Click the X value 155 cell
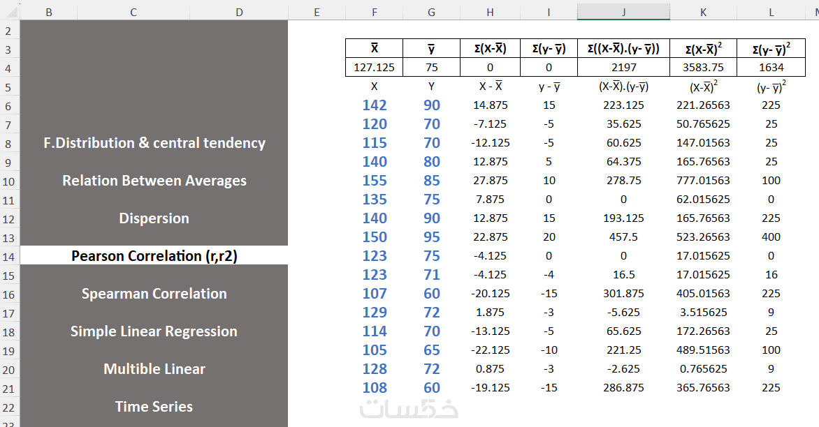819x427 pixels. (x=375, y=180)
